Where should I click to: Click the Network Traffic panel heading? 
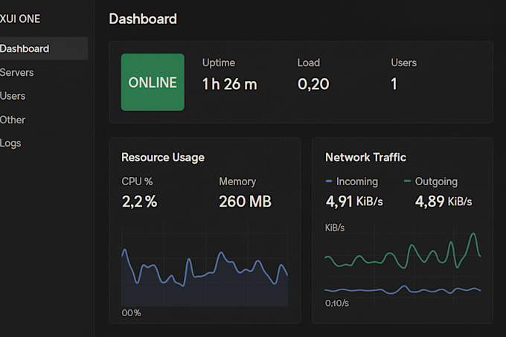(365, 157)
